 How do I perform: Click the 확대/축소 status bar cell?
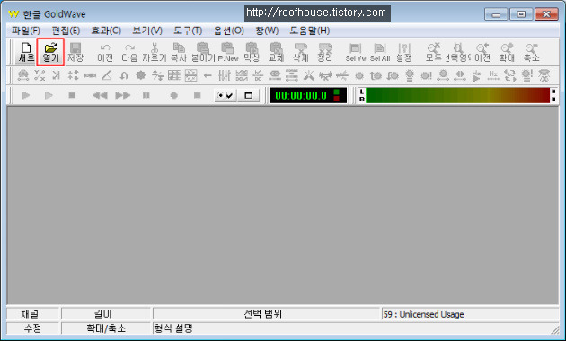click(106, 328)
